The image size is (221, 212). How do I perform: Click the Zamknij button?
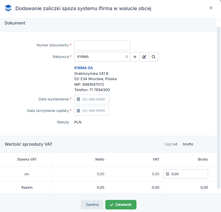click(x=92, y=204)
